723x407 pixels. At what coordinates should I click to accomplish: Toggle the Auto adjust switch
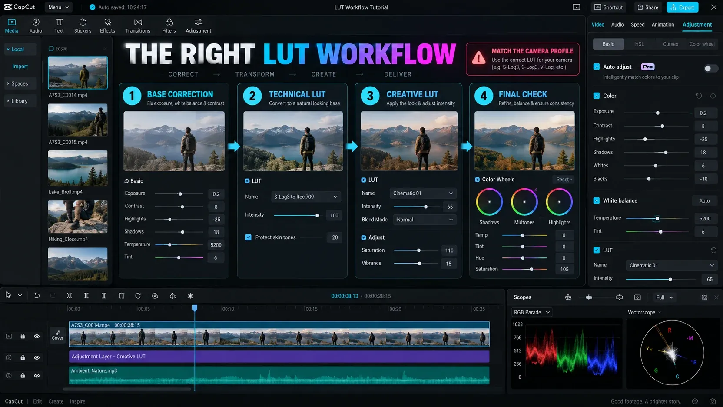pyautogui.click(x=711, y=68)
